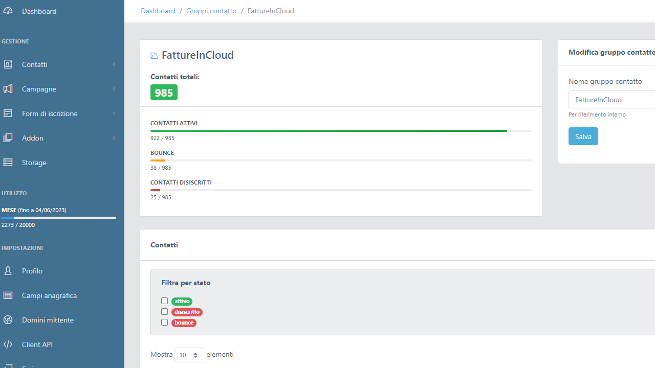
Task: Click the green attivo filter badge
Action: [x=182, y=302]
